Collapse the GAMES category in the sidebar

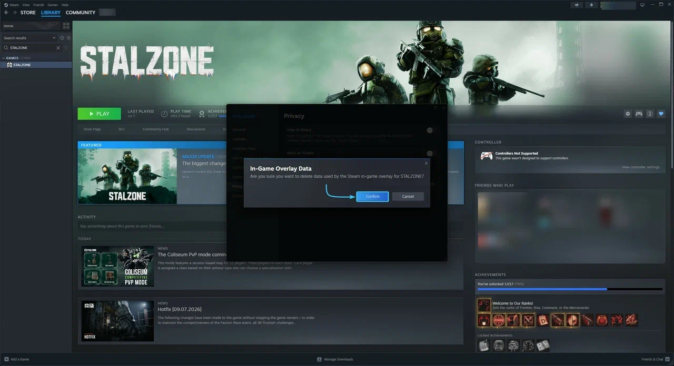pos(4,58)
